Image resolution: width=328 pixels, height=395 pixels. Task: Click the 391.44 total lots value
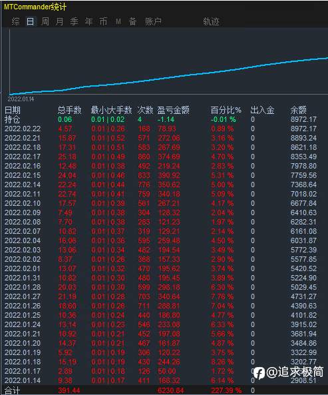click(x=69, y=391)
